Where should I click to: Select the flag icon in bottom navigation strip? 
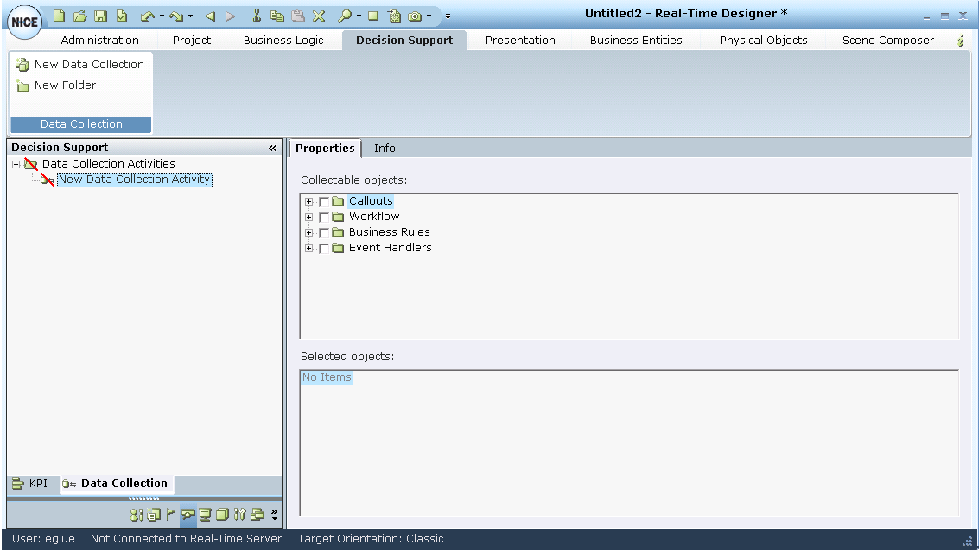pyautogui.click(x=171, y=516)
